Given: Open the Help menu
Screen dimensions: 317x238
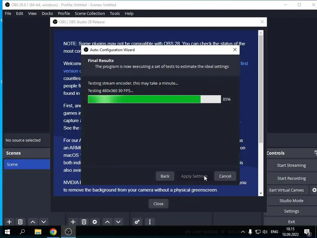Looking at the screenshot, I should click(129, 13).
